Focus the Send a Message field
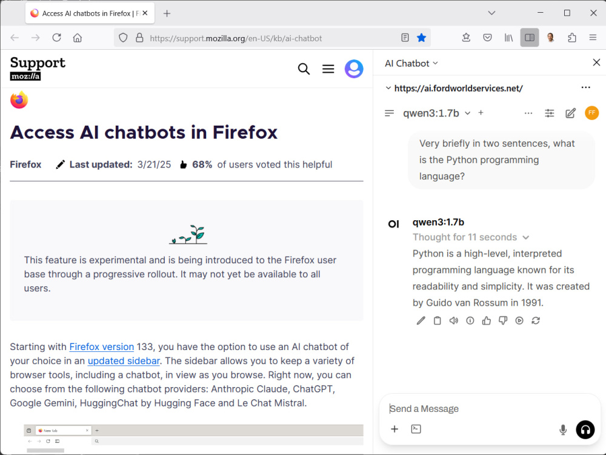The image size is (606, 455). (x=489, y=408)
